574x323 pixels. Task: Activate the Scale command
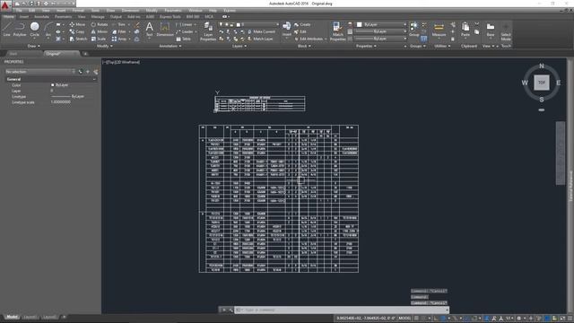tap(99, 39)
